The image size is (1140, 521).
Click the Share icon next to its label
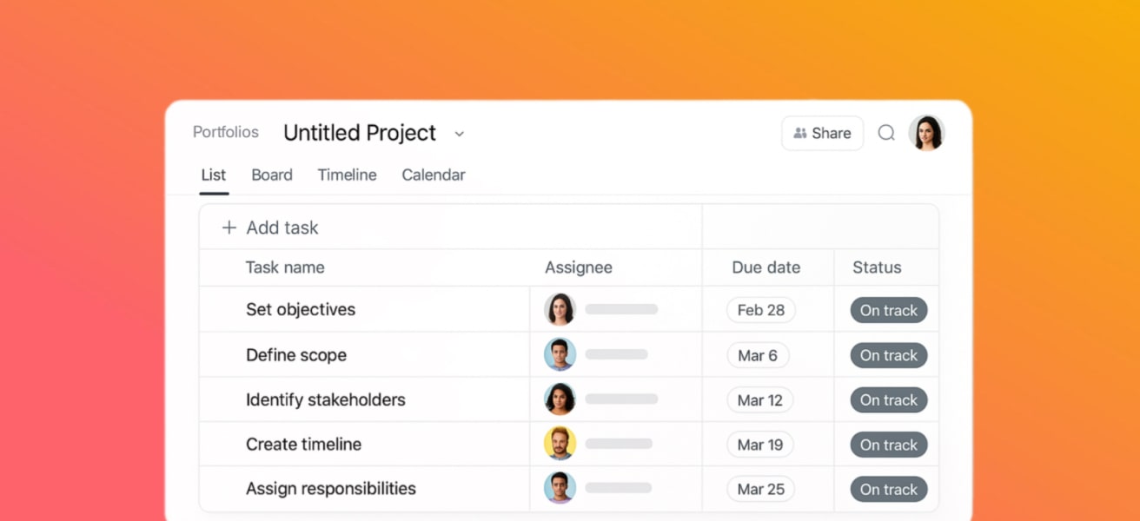(x=801, y=133)
